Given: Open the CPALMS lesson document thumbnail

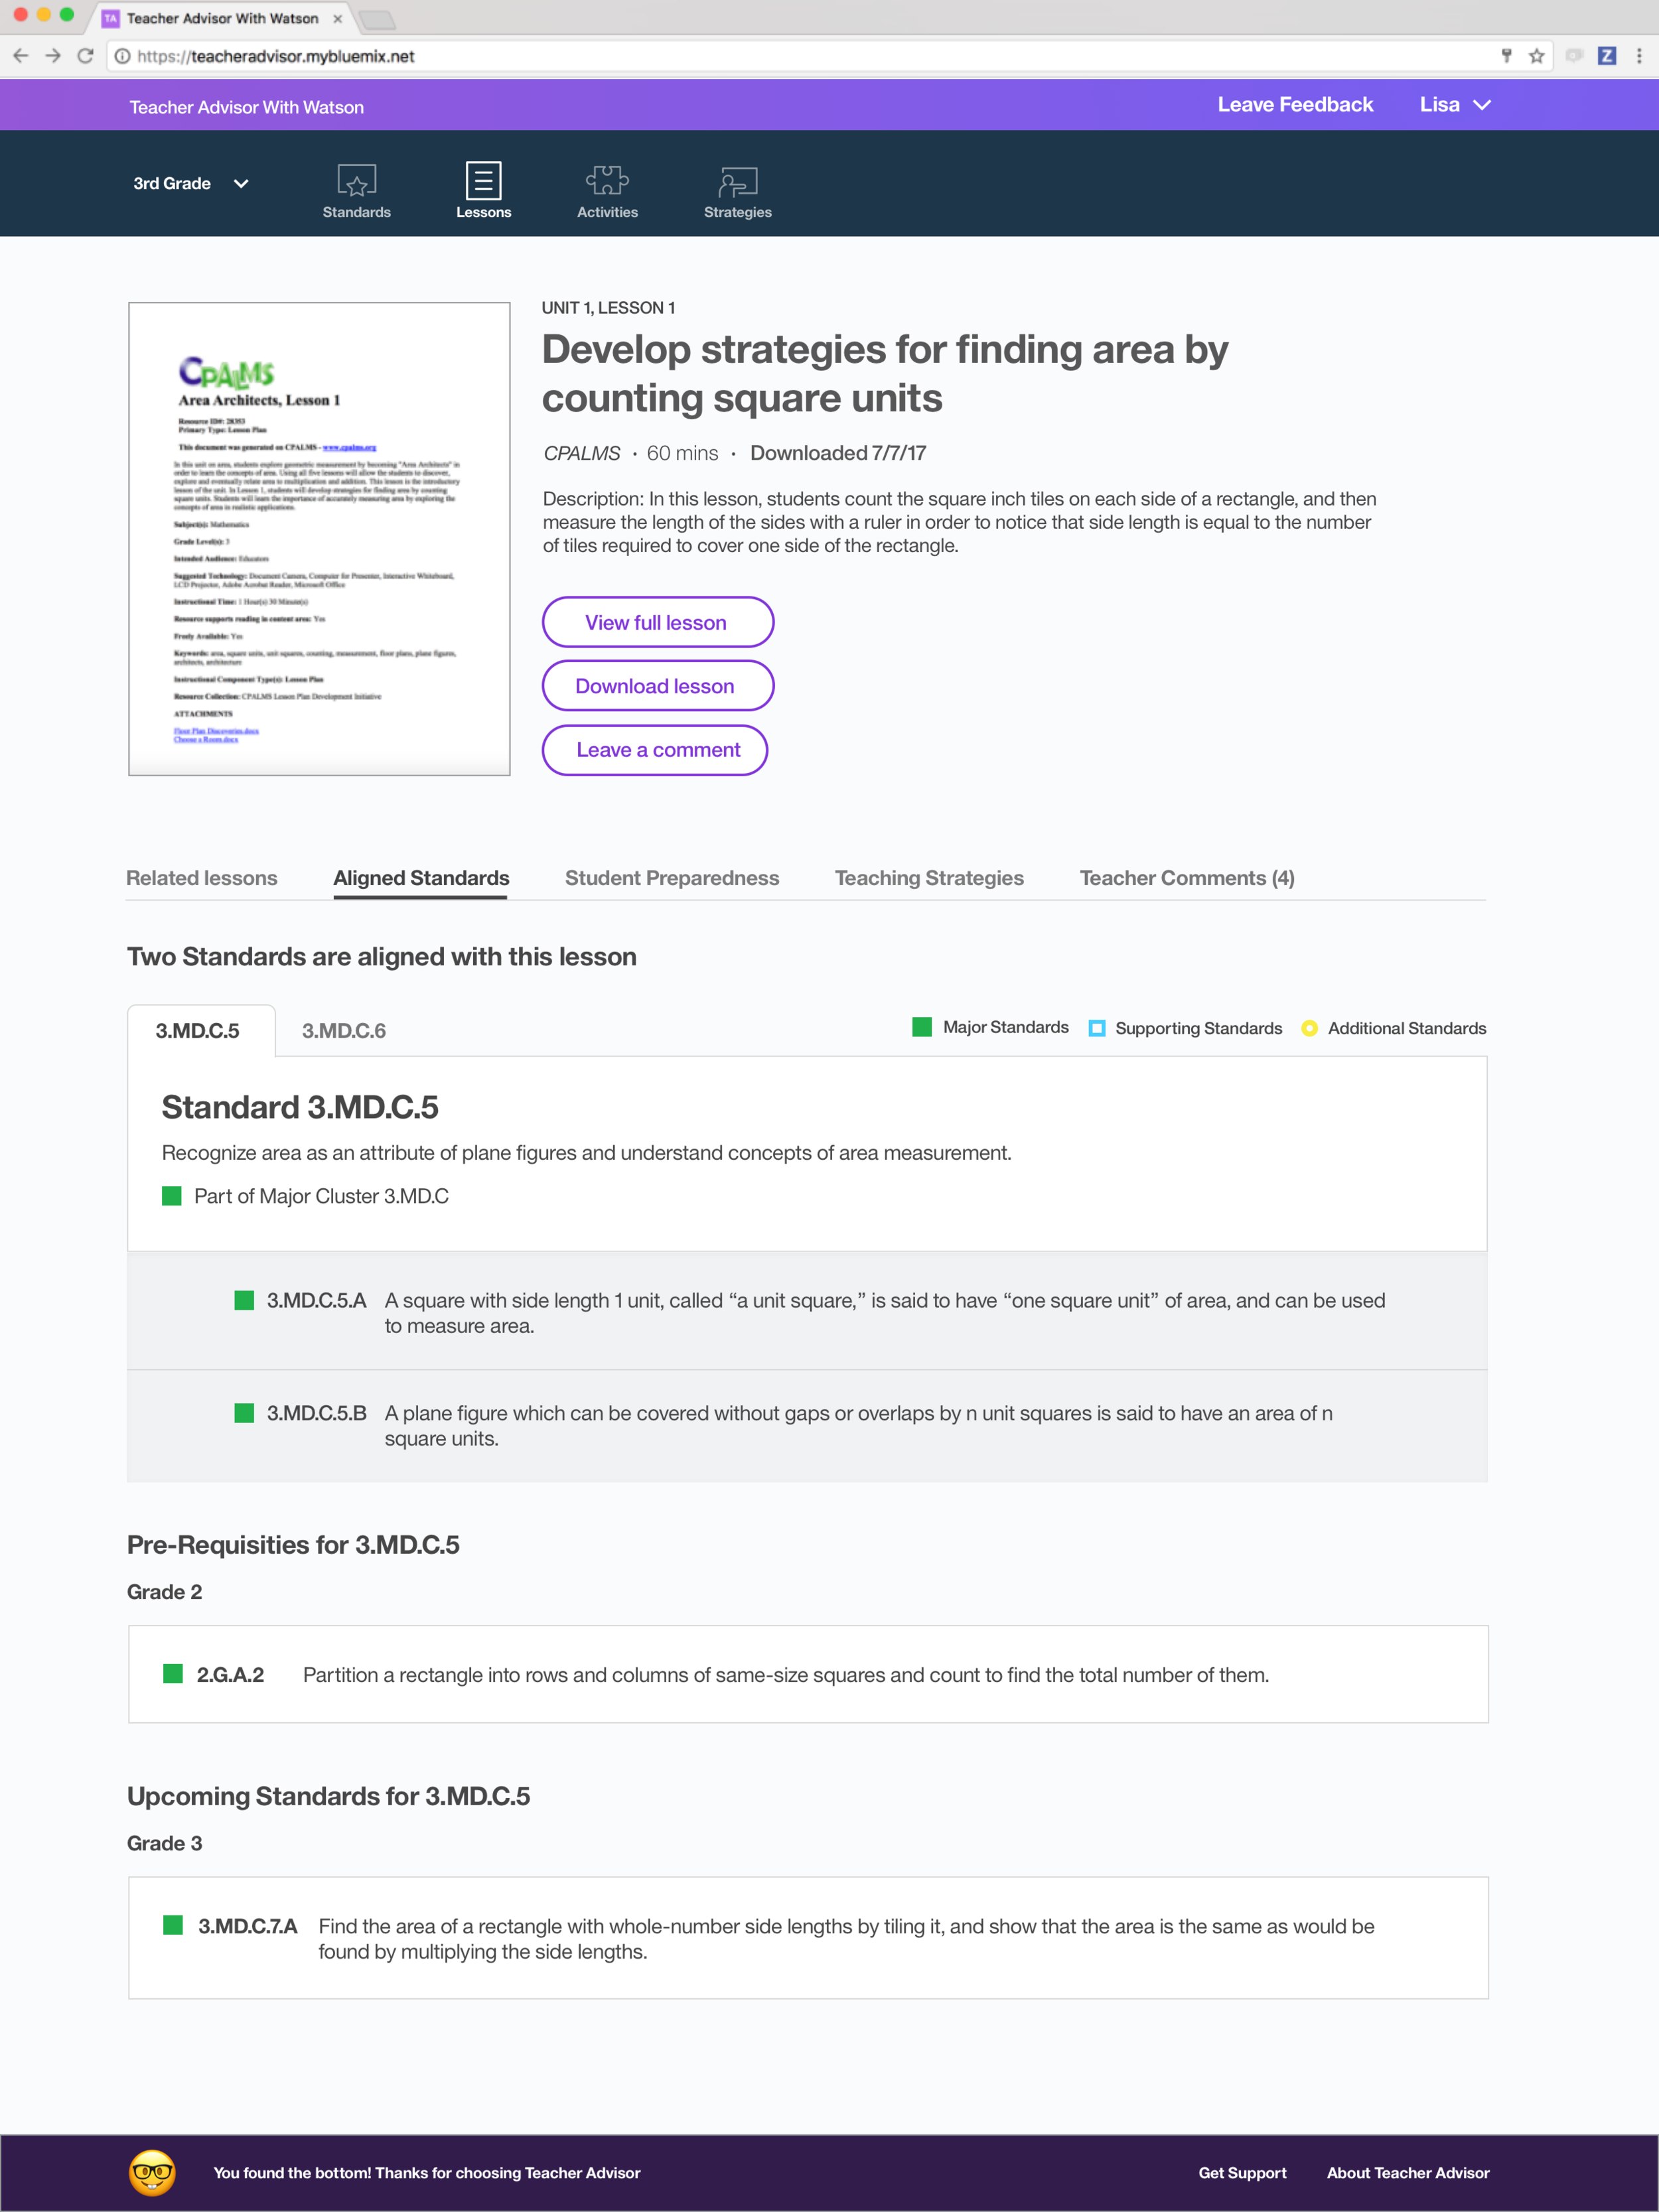Looking at the screenshot, I should [319, 539].
